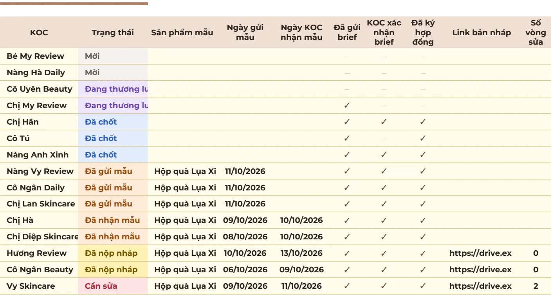Click the 'Trạng thái' column header
This screenshot has width=552, height=295.
113,33
